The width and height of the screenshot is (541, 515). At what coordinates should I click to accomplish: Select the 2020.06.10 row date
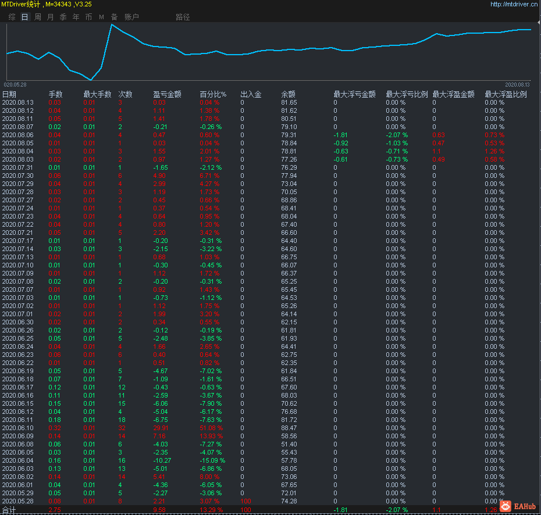click(x=17, y=428)
